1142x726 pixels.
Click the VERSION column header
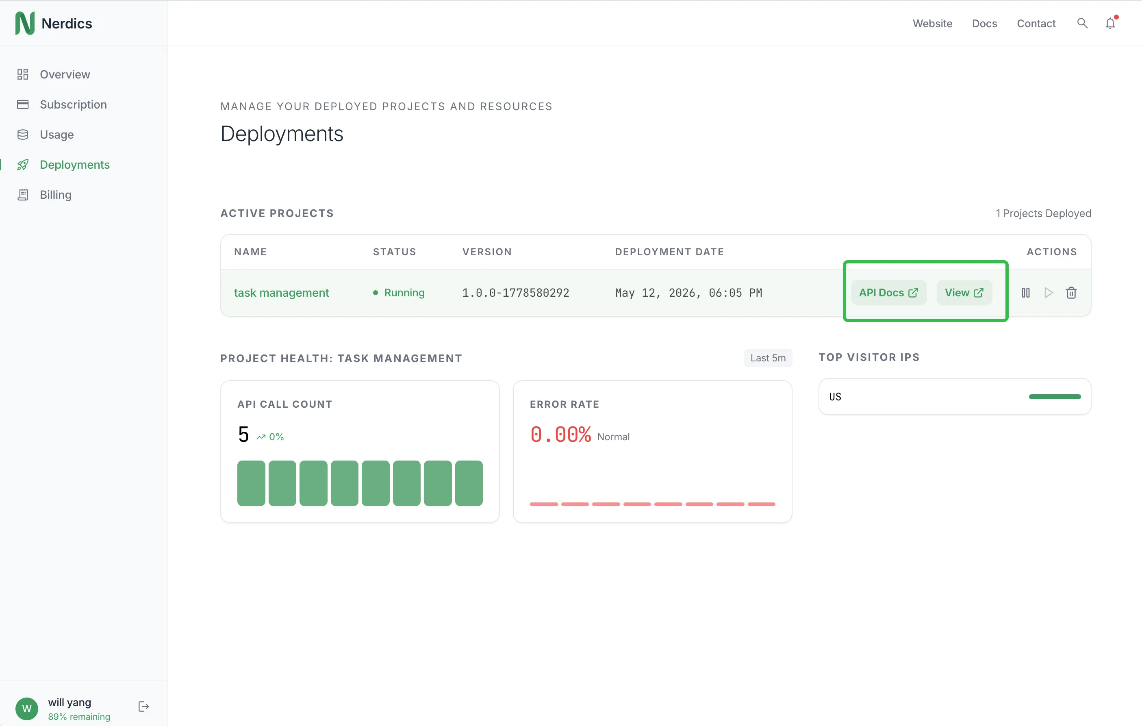[487, 252]
